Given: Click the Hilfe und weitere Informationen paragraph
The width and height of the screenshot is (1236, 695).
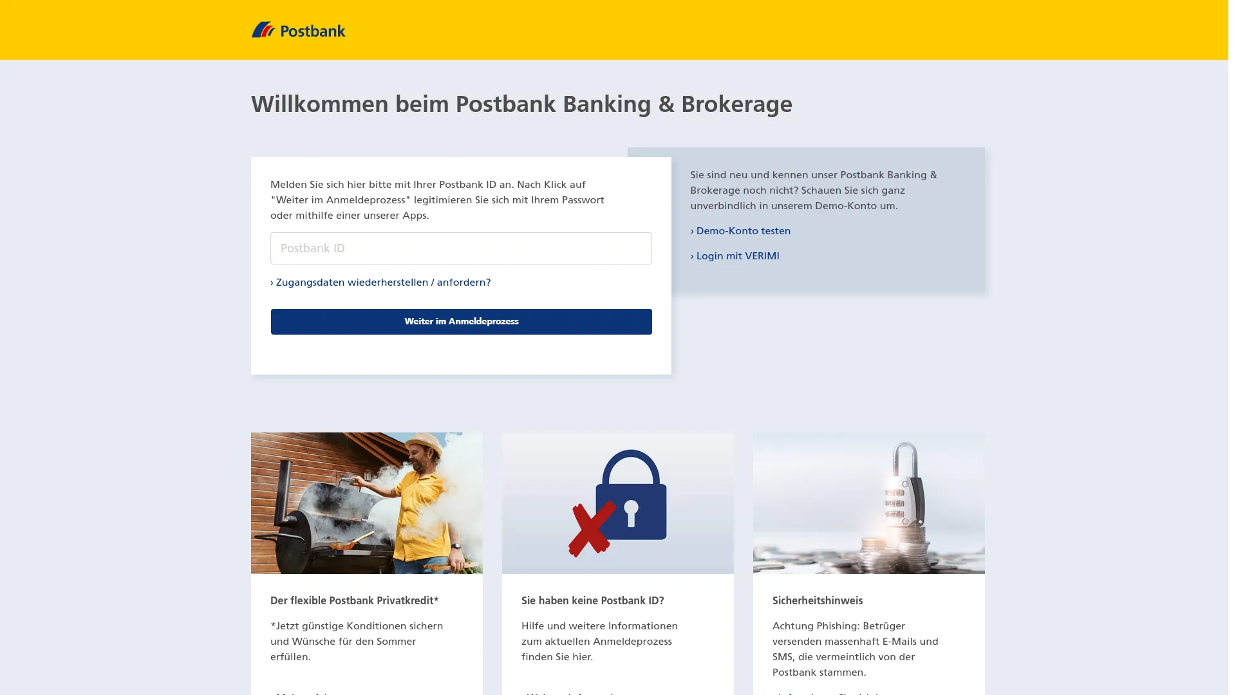Looking at the screenshot, I should [x=599, y=642].
